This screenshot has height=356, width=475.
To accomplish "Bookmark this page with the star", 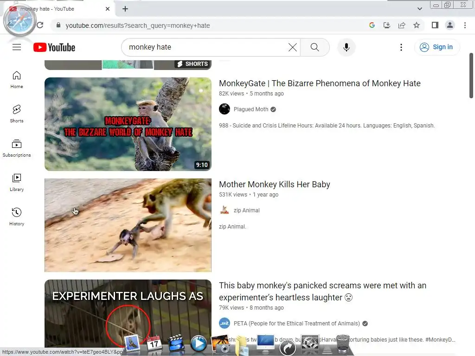I will click(417, 25).
